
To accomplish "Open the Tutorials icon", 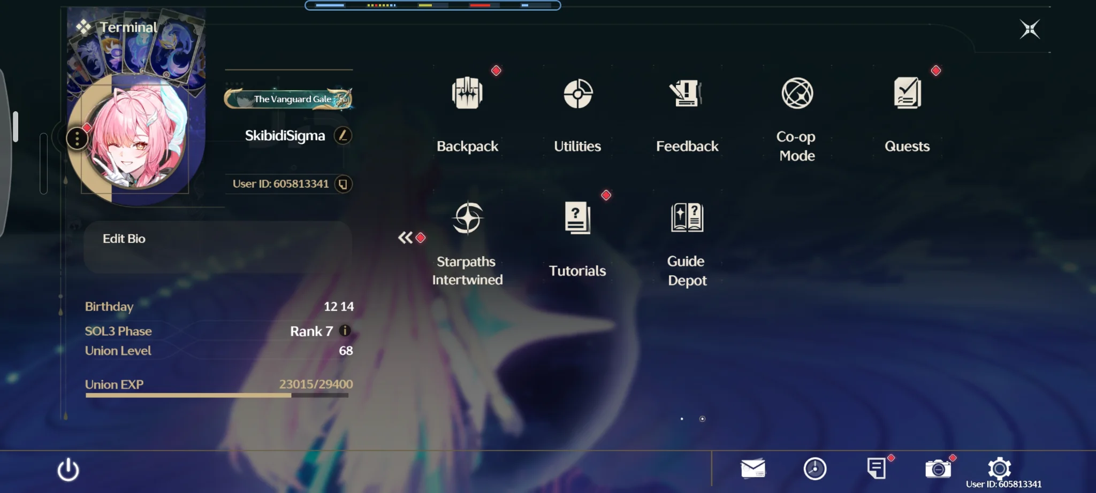I will click(x=577, y=218).
